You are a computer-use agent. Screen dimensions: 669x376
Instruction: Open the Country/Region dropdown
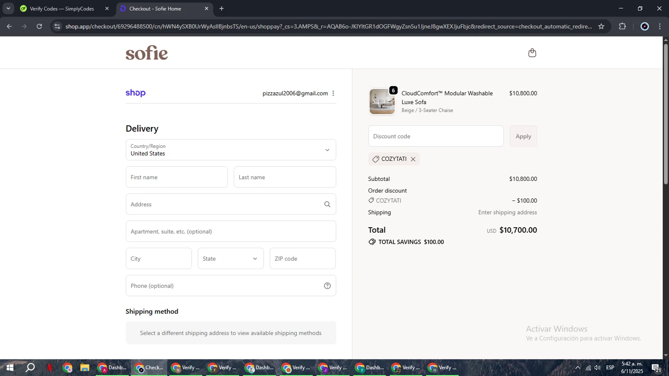231,150
